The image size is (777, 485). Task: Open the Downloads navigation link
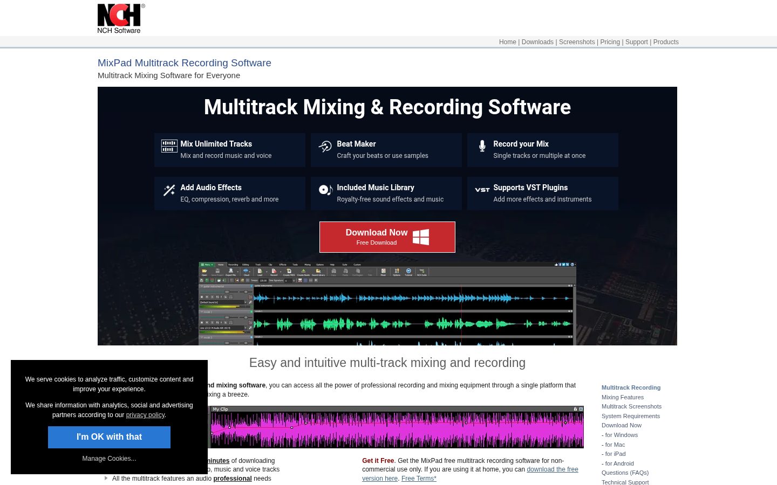(x=537, y=42)
